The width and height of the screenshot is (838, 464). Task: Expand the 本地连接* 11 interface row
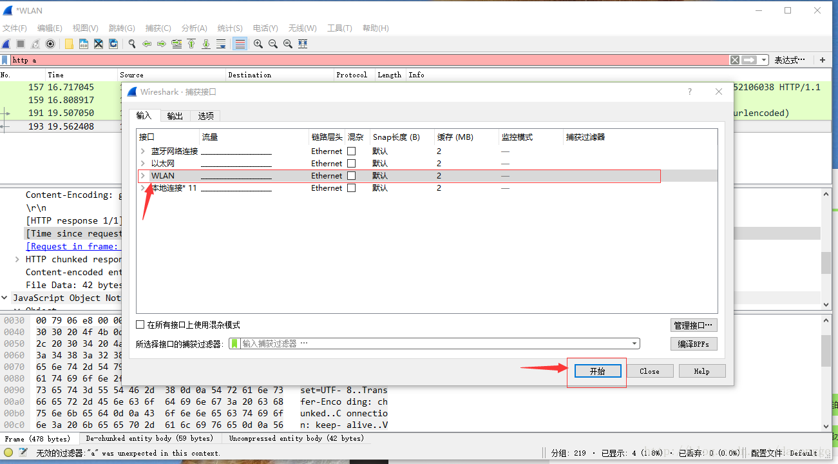coord(143,188)
